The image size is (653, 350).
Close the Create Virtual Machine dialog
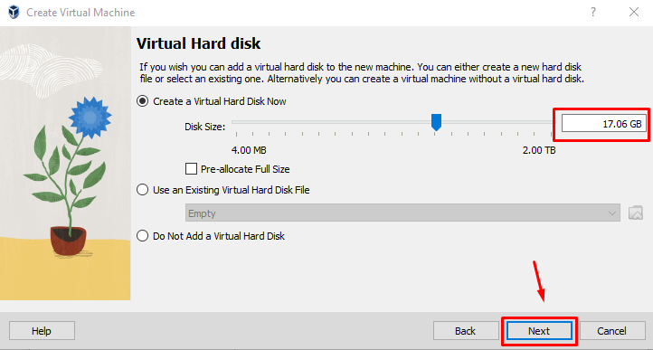[634, 12]
